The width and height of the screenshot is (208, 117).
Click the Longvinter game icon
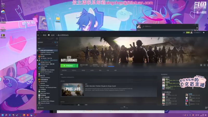[39, 92]
